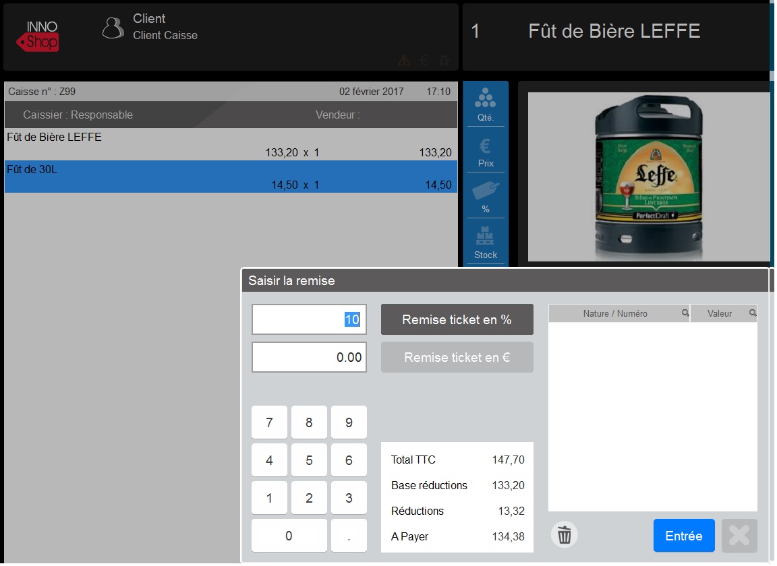
Task: Click the dimmed gift icon in header
Action: click(444, 61)
